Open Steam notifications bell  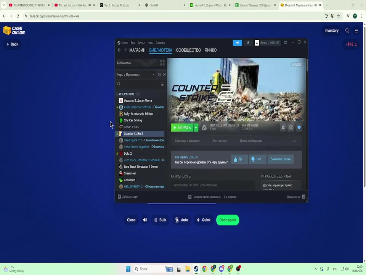(x=248, y=43)
